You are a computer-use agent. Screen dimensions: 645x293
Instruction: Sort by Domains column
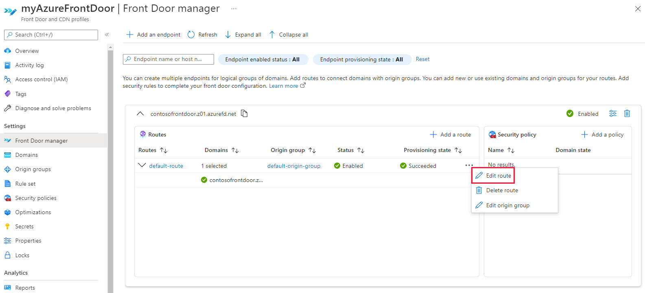pyautogui.click(x=221, y=150)
